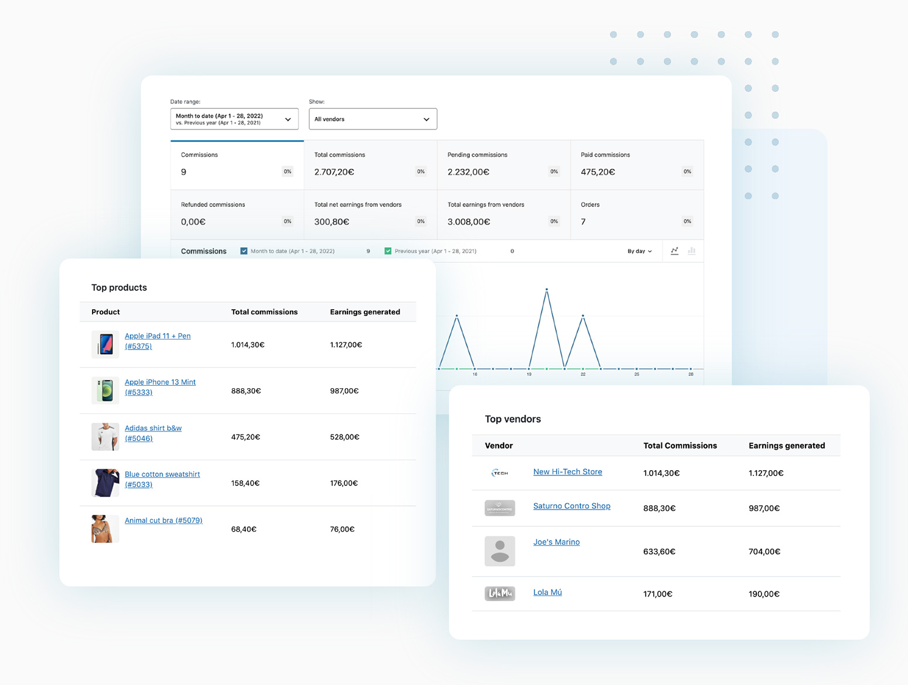
Task: Change chart interval from By day
Action: tap(639, 251)
